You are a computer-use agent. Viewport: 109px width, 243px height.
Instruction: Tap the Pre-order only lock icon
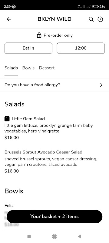pyautogui.click(x=39, y=35)
